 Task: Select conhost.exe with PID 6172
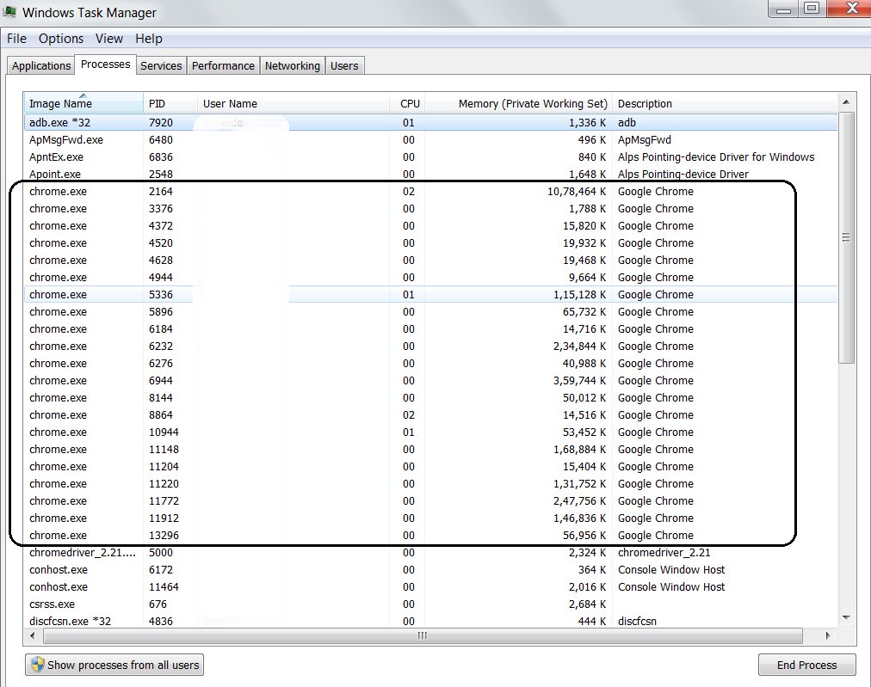pos(430,570)
